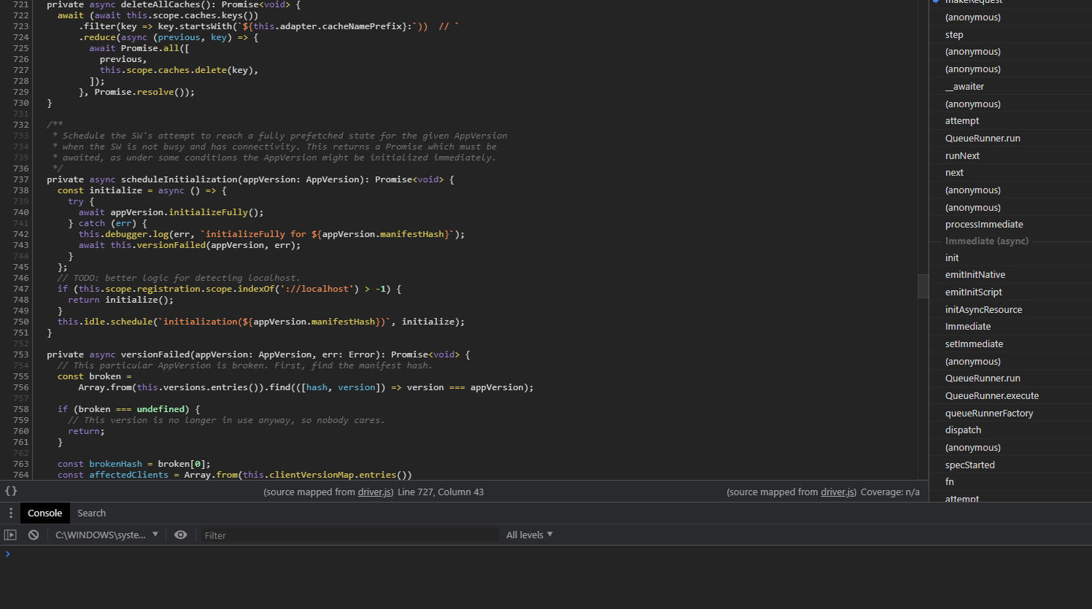Switch to the Console drawer tab
The image size is (1092, 609).
(44, 513)
